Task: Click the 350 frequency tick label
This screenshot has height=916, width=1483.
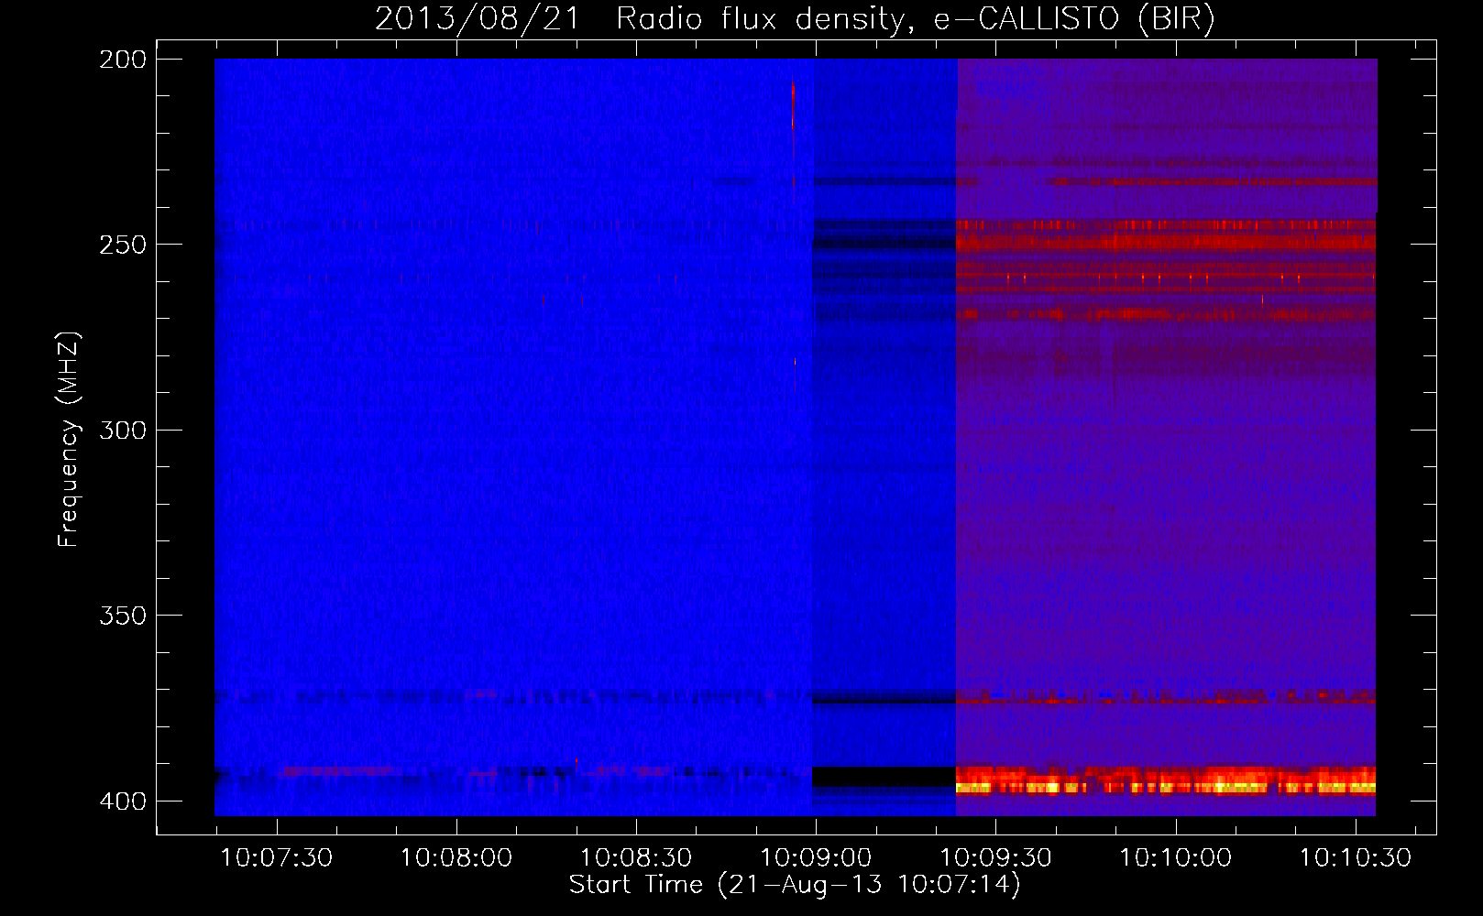Action: point(123,616)
